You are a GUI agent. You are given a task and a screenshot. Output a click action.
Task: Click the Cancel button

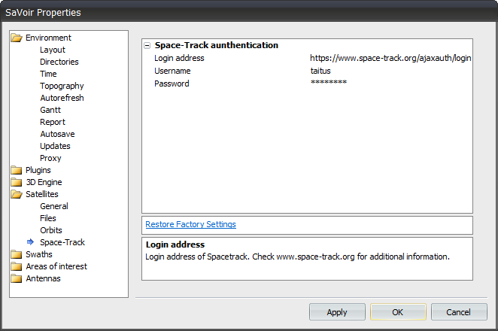point(458,312)
